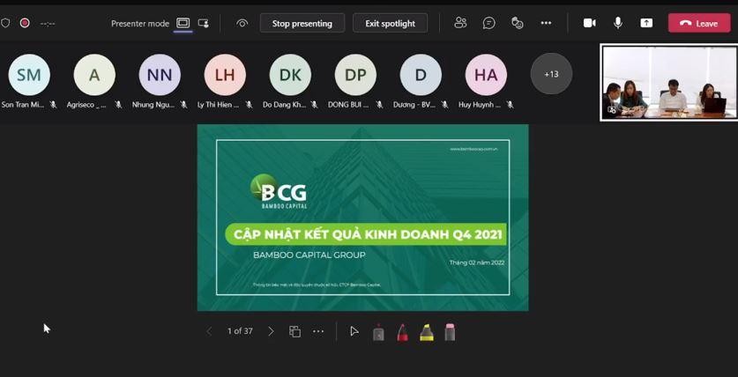Image resolution: width=738 pixels, height=377 pixels.
Task: Click the Stop presenting button
Action: 302,23
